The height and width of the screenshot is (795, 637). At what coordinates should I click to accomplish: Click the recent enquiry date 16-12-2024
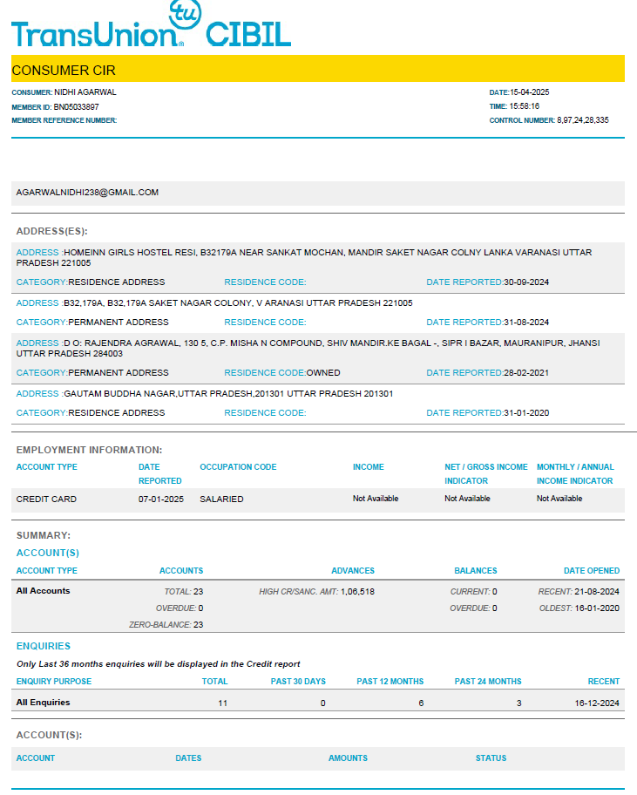coord(597,703)
